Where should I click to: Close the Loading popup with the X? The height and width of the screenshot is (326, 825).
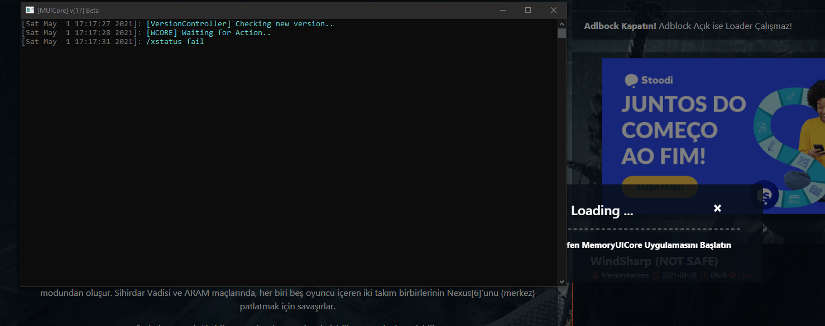click(x=718, y=208)
